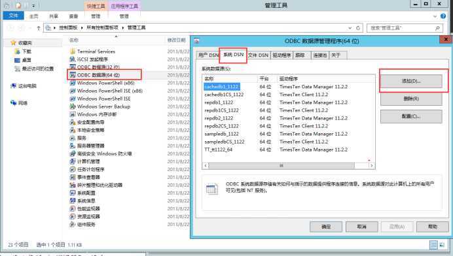This screenshot has height=256, width=453.
Task: Open Quick Access Toolbar customize dropdown
Action: (34, 6)
